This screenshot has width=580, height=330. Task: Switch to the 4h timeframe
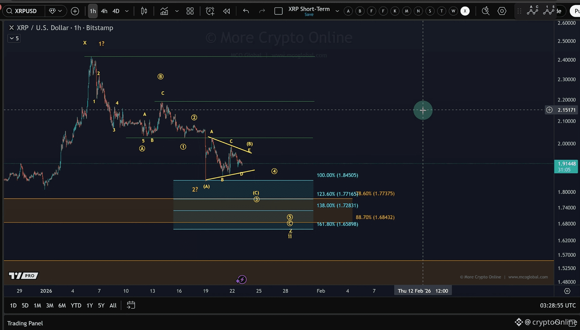(x=104, y=11)
